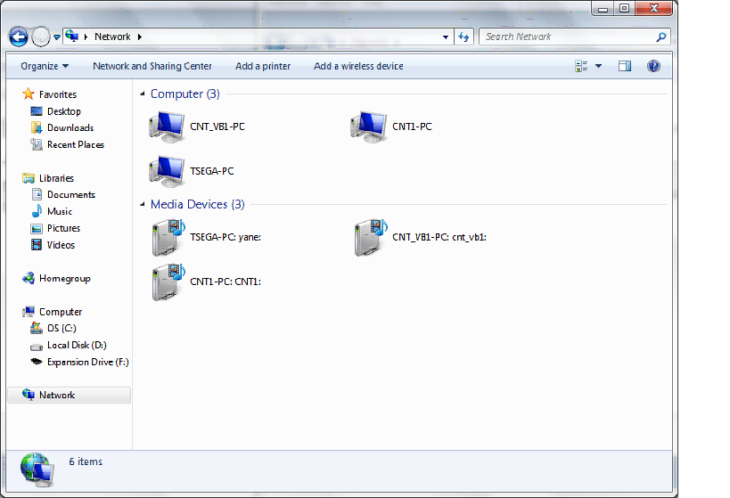The width and height of the screenshot is (730, 498).
Task: Open the Pictures library
Action: pyautogui.click(x=64, y=228)
